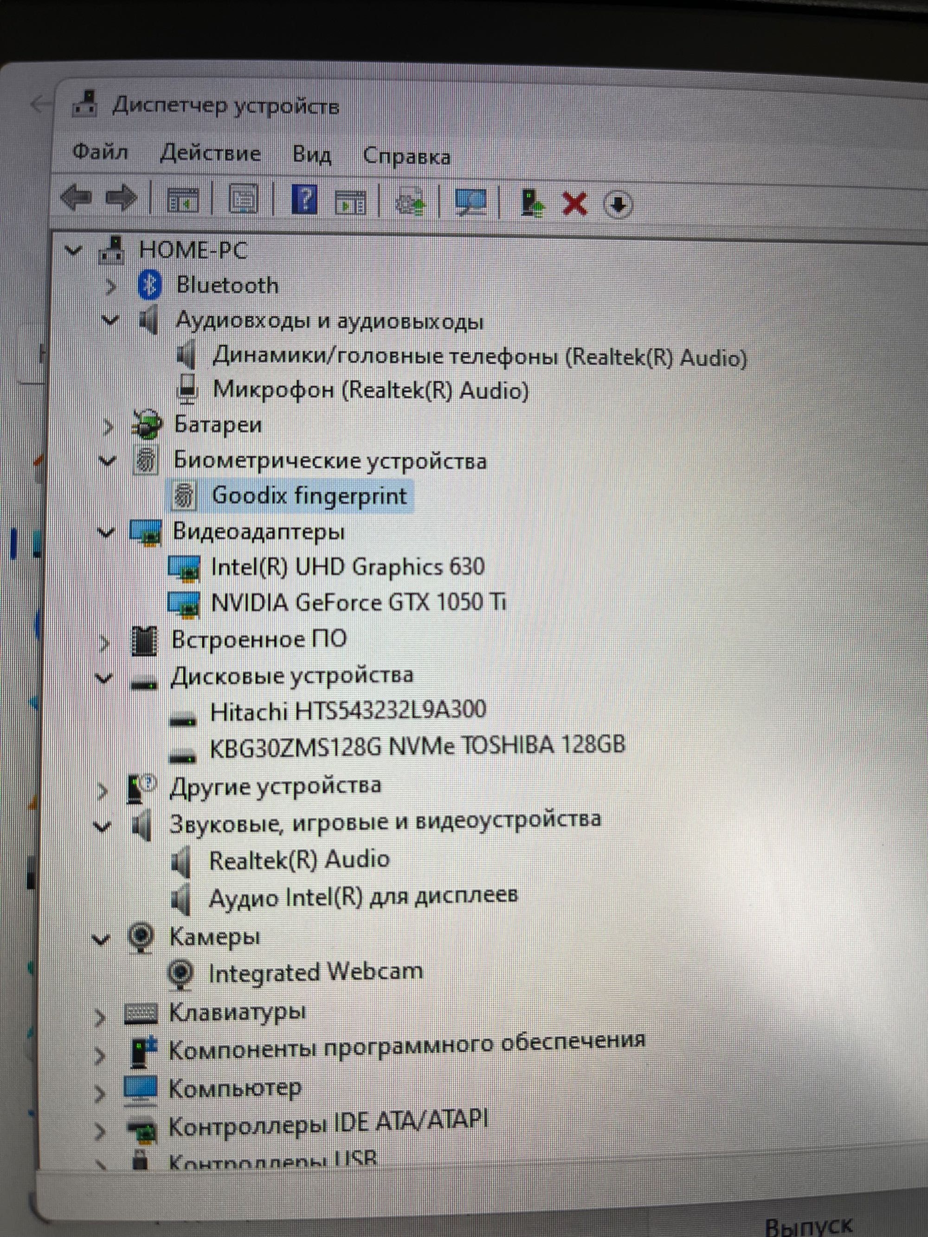Click the down-arrow circle toolbar icon

pos(618,205)
